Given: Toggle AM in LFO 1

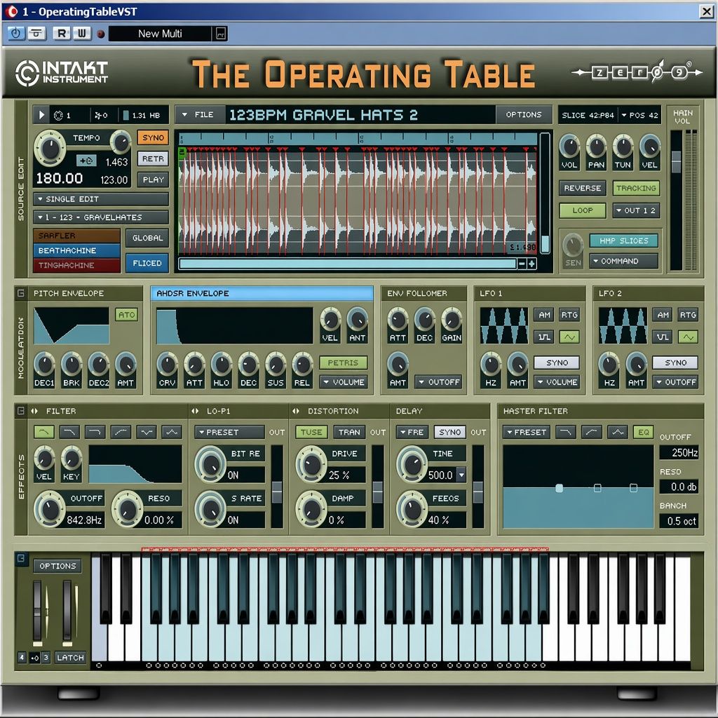Looking at the screenshot, I should tap(544, 315).
